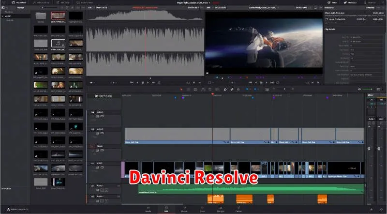Click the Replace clip toolbar icon
Screen dimensions: 387x214
click(217, 89)
